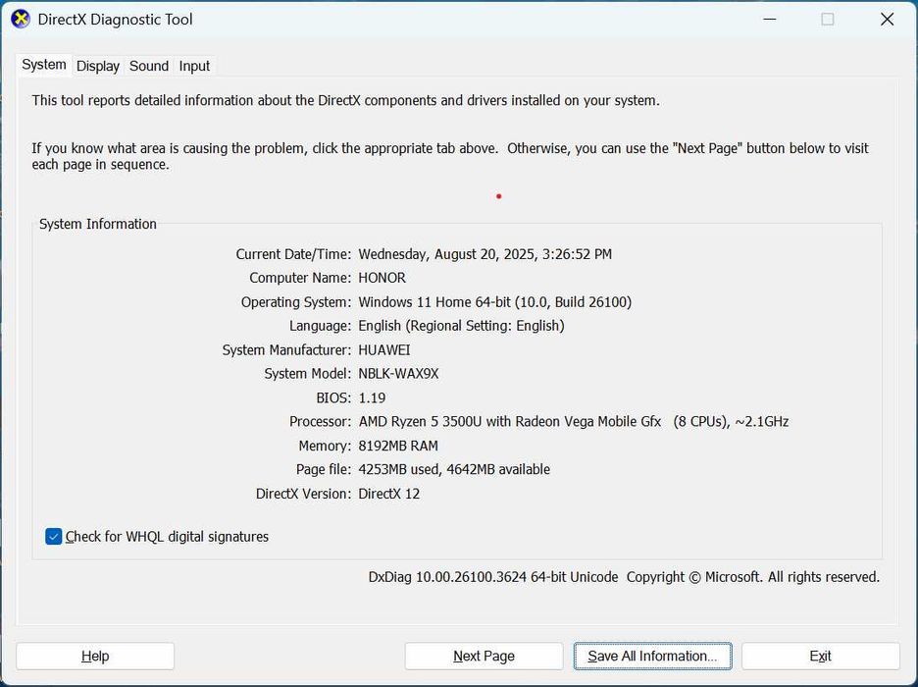
Task: Click Save All Information button
Action: point(652,656)
